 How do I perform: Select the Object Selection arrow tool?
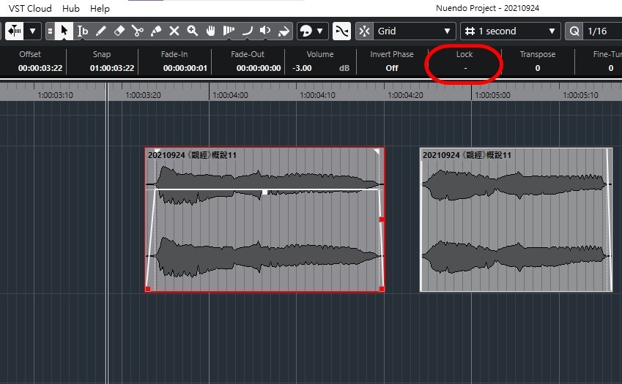(64, 31)
